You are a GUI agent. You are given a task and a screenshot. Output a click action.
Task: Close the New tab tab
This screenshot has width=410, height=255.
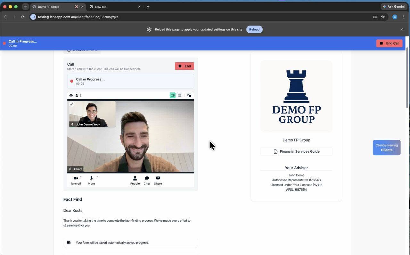pos(139,7)
